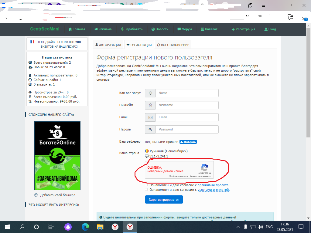The height and width of the screenshot is (233, 311).
Task: Check the 'услугами и оплатой' agreement checkbox
Action: [146, 190]
